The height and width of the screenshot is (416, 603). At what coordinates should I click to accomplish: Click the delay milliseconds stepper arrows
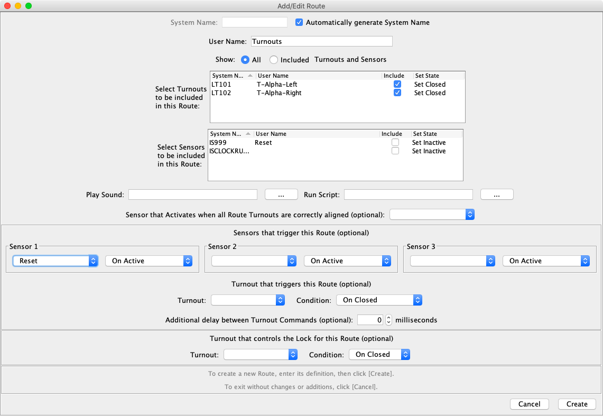388,320
